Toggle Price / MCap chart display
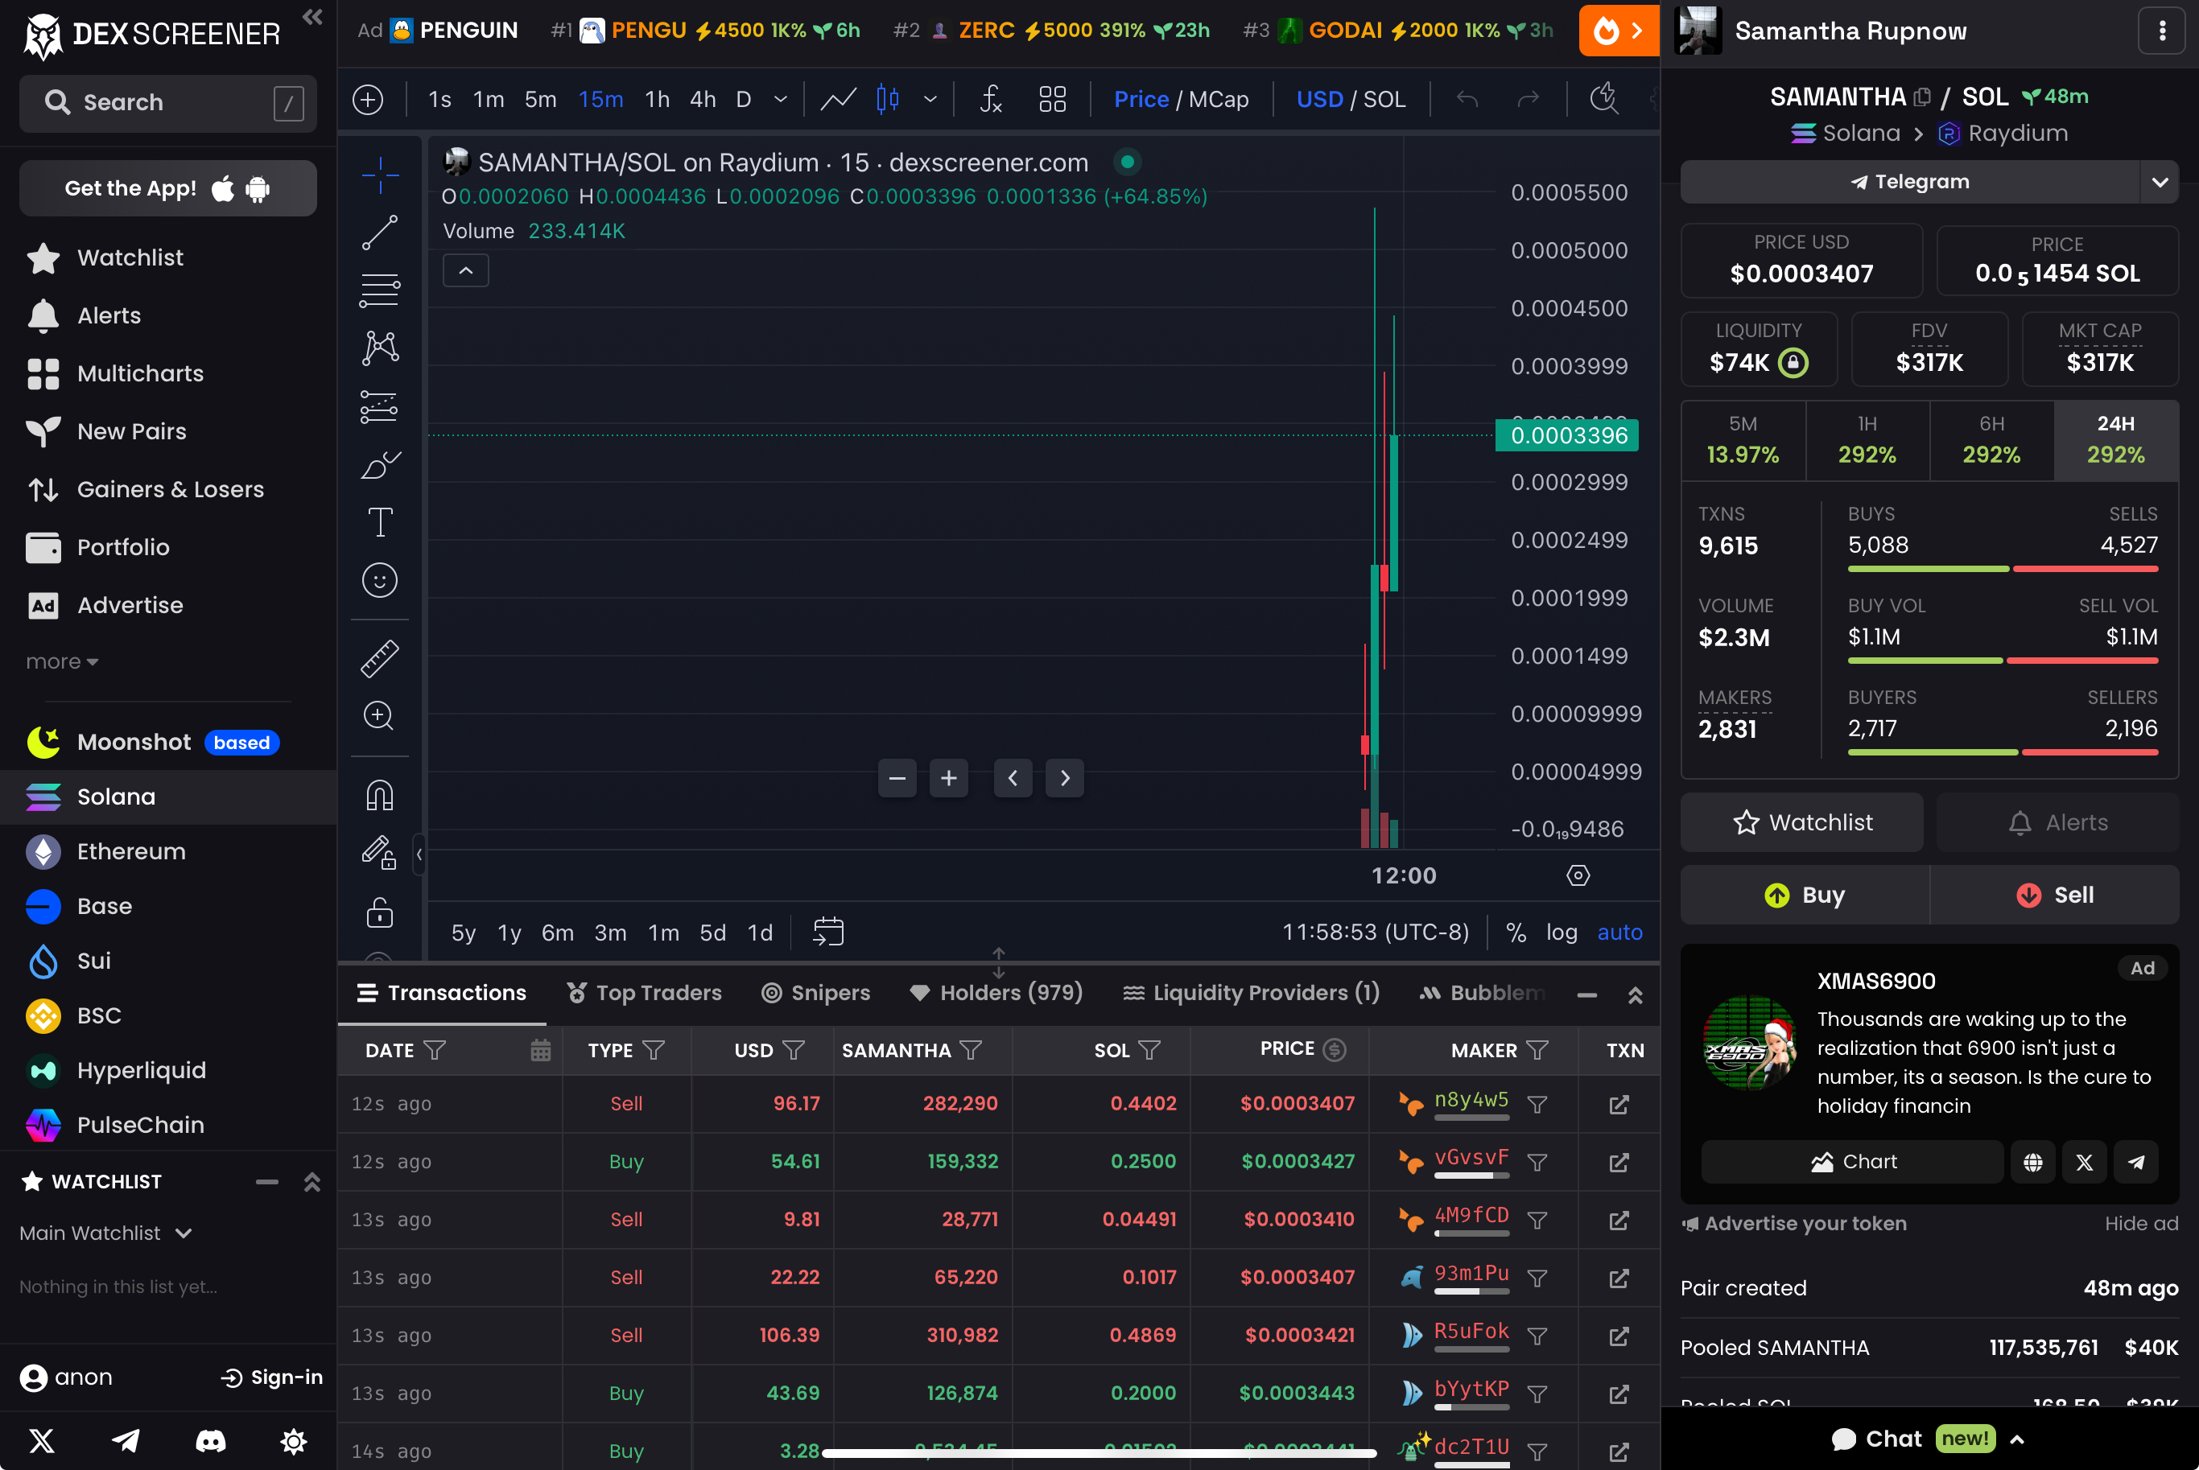Viewport: 2199px width, 1470px height. [1181, 98]
